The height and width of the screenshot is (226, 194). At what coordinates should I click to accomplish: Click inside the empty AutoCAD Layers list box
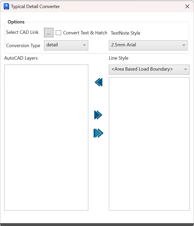[46, 137]
